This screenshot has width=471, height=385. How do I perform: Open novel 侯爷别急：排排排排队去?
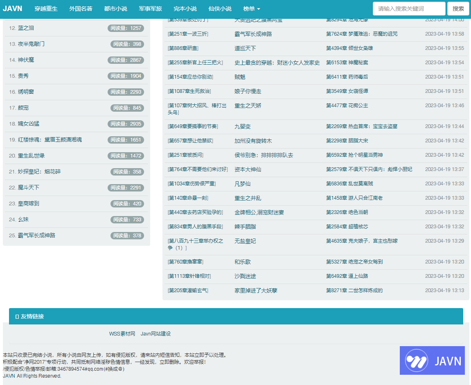(264, 155)
